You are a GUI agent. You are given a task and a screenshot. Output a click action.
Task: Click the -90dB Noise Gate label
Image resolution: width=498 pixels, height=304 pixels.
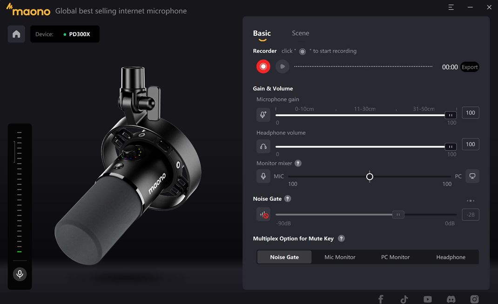pos(283,223)
